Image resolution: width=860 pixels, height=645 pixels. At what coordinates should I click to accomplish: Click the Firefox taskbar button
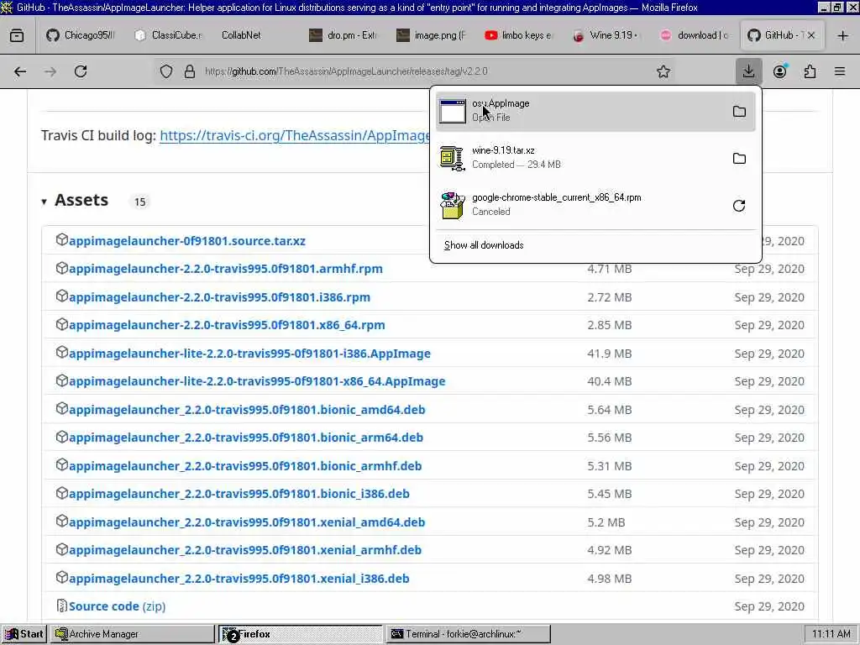[x=301, y=634]
